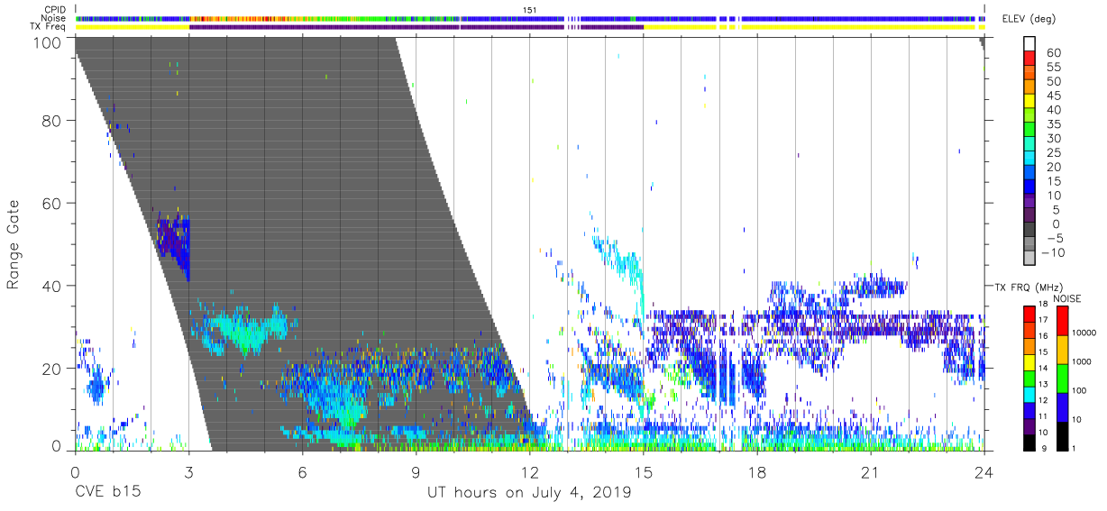Click the '17' label on TX FRQ scale

point(1042,321)
